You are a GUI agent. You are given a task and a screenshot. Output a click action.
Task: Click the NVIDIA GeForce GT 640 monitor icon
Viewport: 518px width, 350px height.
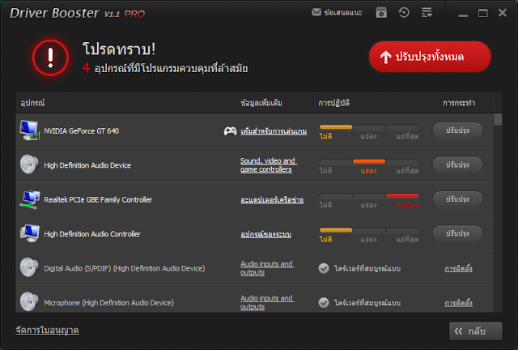click(29, 130)
